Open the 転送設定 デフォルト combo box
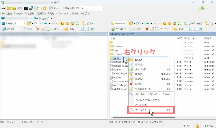216x128 pixels. [x=90, y=8]
